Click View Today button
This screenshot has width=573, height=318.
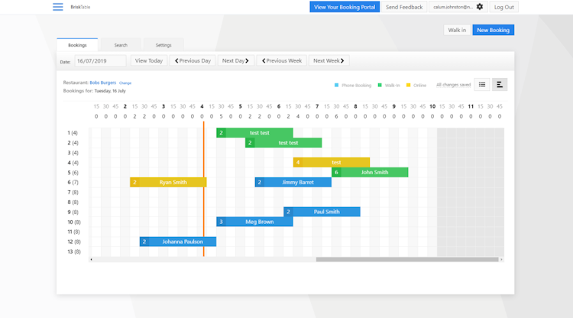tap(149, 60)
